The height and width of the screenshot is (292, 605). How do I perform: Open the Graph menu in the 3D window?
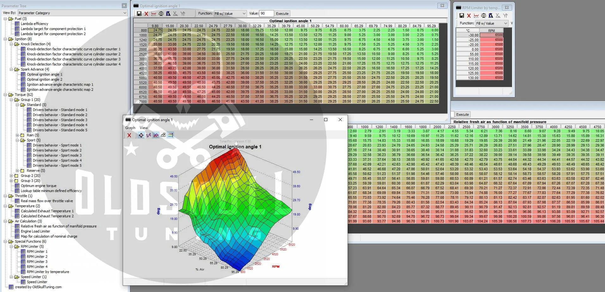(130, 128)
